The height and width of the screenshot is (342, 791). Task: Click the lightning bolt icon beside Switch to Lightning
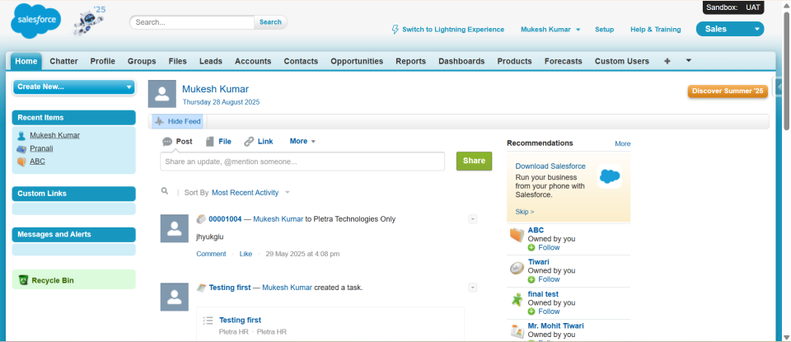click(395, 30)
